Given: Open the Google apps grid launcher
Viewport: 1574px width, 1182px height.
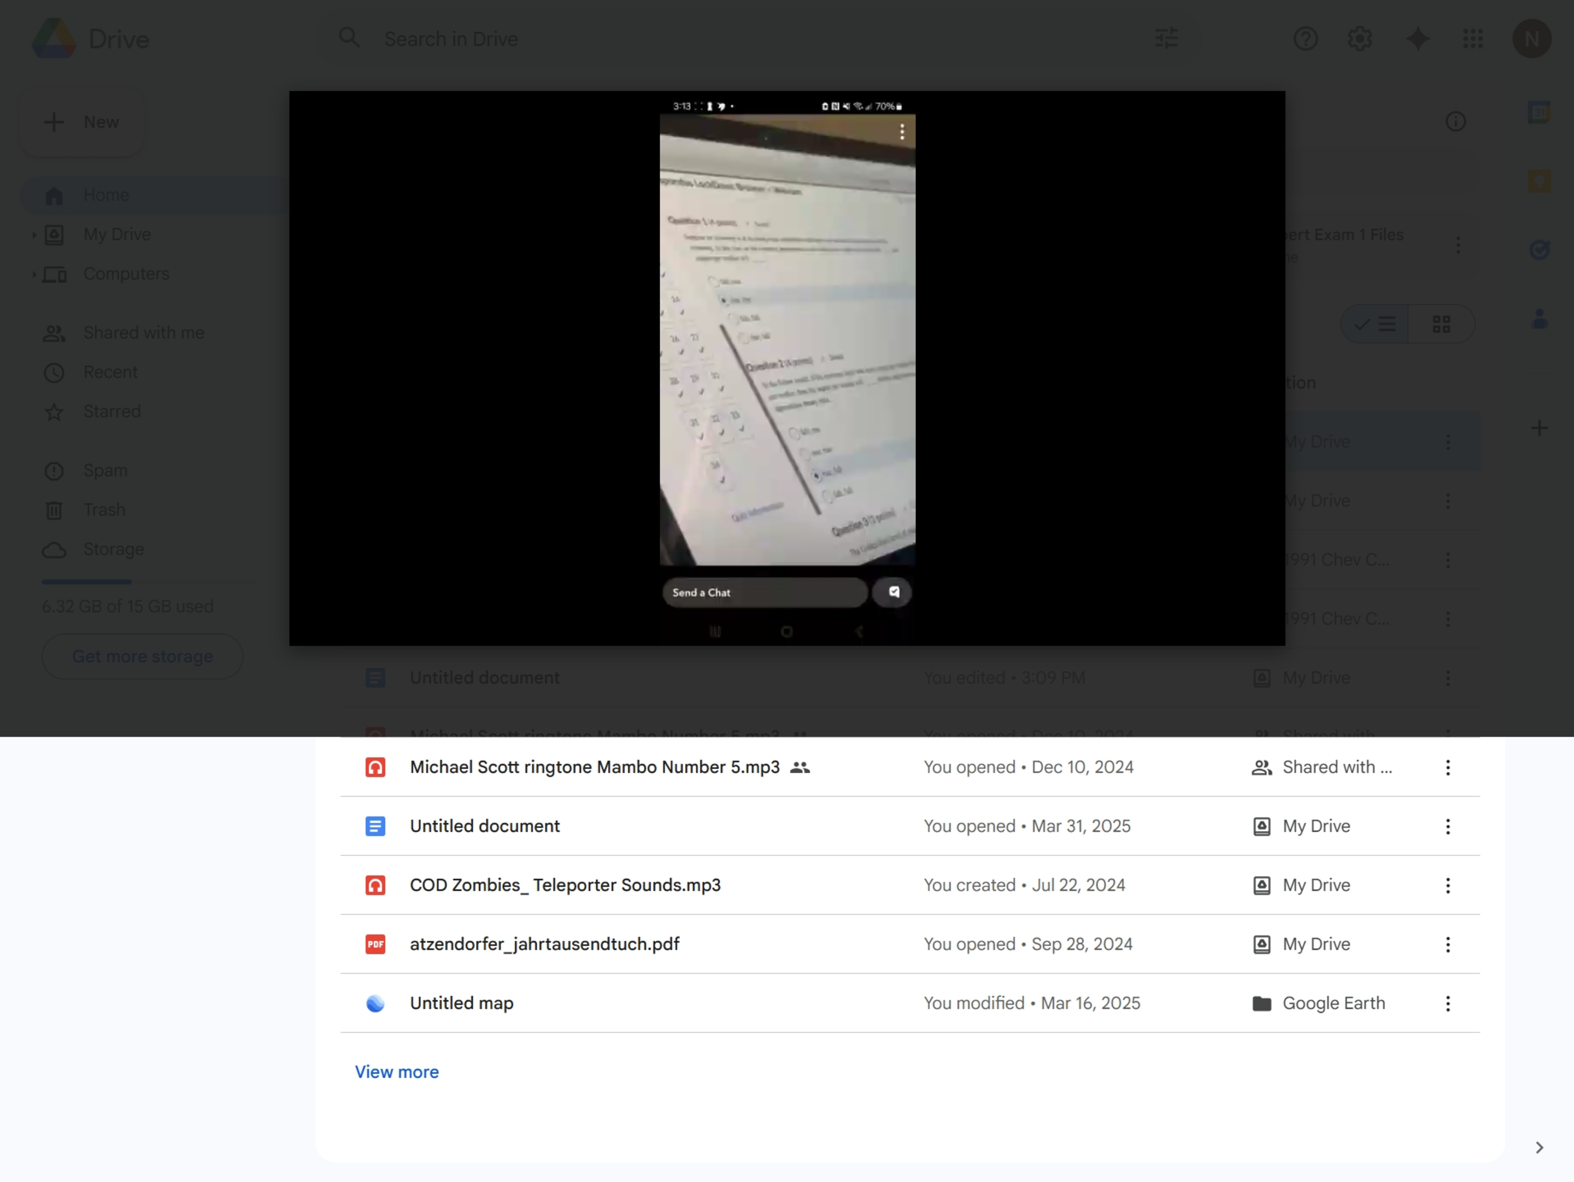Looking at the screenshot, I should click(1473, 38).
